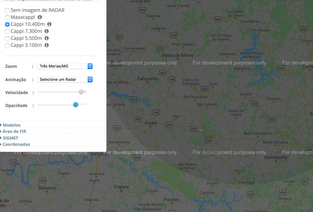Click info icon next to Maxxcappi
313x212 pixels.
pyautogui.click(x=40, y=17)
